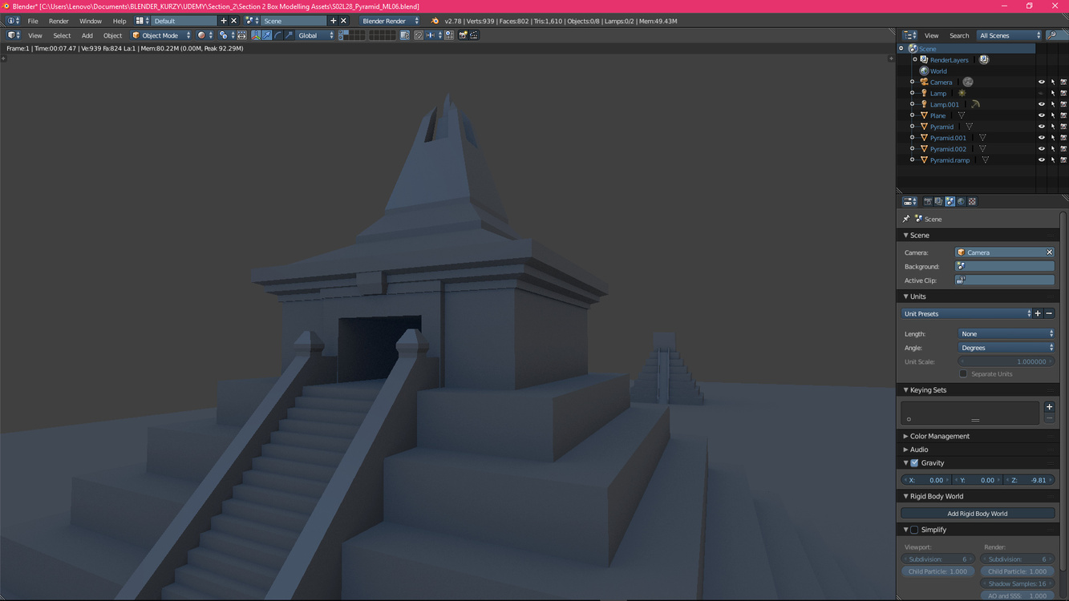This screenshot has width=1069, height=601.
Task: Expand the Color Management panel
Action: 939,437
